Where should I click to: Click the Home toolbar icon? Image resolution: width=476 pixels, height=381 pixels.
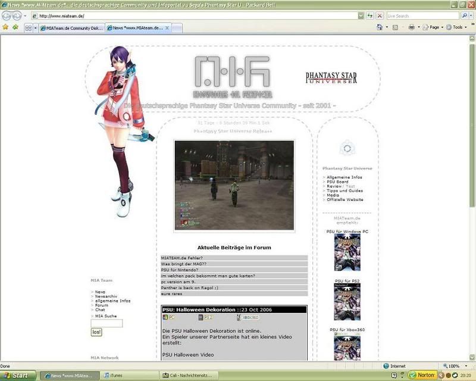(x=380, y=27)
